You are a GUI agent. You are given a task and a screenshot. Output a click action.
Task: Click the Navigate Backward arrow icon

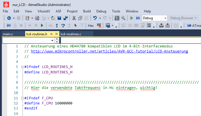click(x=8, y=18)
